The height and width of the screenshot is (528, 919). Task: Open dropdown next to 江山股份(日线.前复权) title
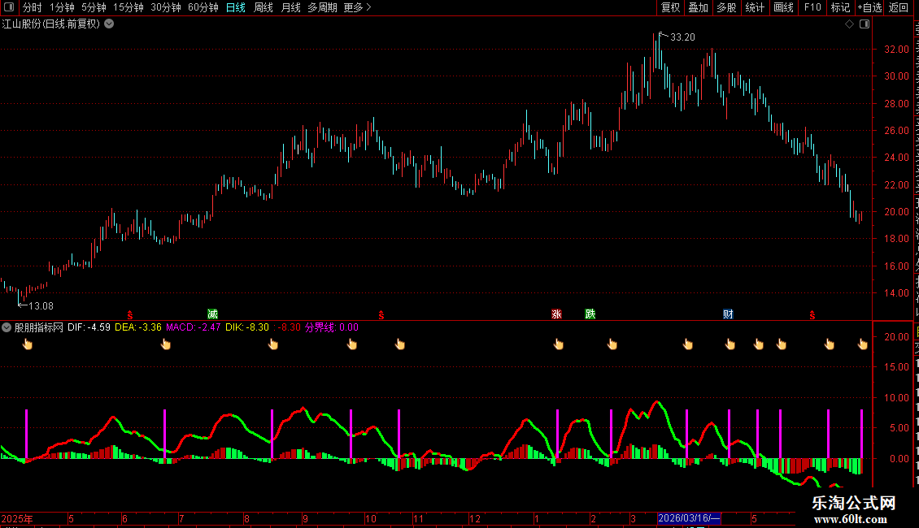tap(109, 24)
